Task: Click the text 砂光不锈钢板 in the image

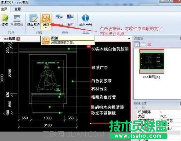Action: pos(103,113)
